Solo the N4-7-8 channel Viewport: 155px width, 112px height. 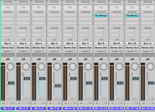pyautogui.click(x=59, y=99)
